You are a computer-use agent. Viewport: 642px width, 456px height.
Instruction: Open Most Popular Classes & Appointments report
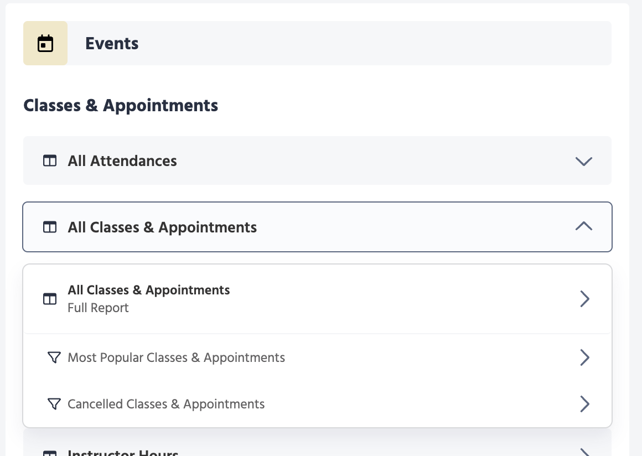[176, 357]
